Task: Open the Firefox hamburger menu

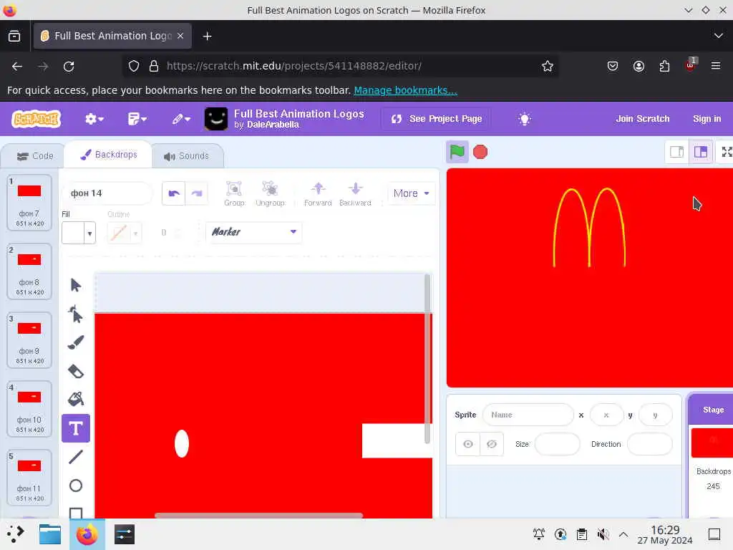Action: pos(716,66)
